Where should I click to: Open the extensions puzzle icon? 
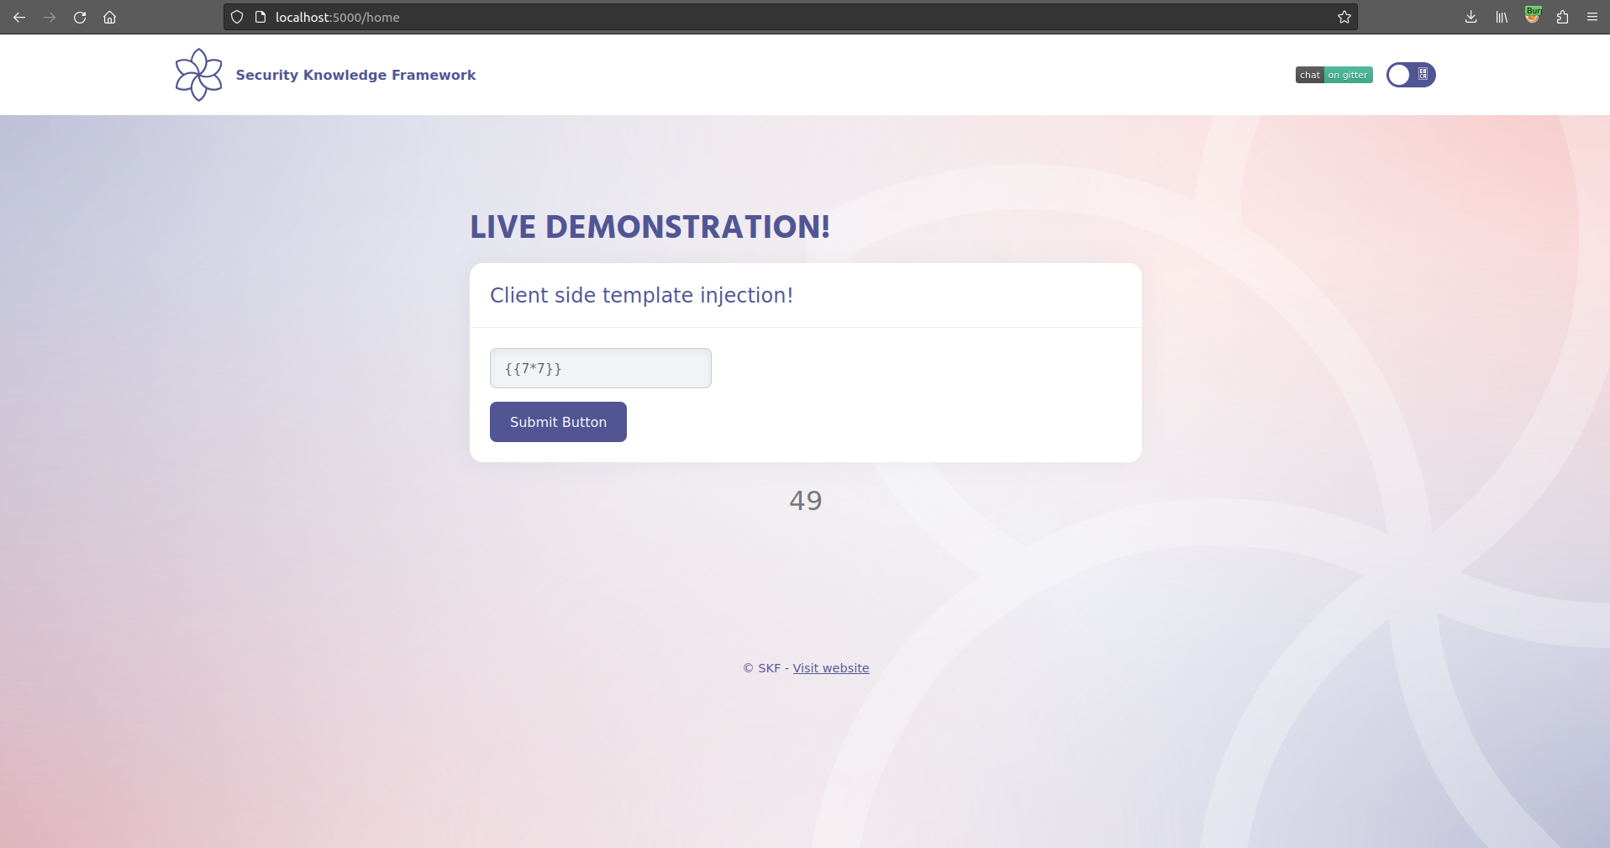(1562, 17)
